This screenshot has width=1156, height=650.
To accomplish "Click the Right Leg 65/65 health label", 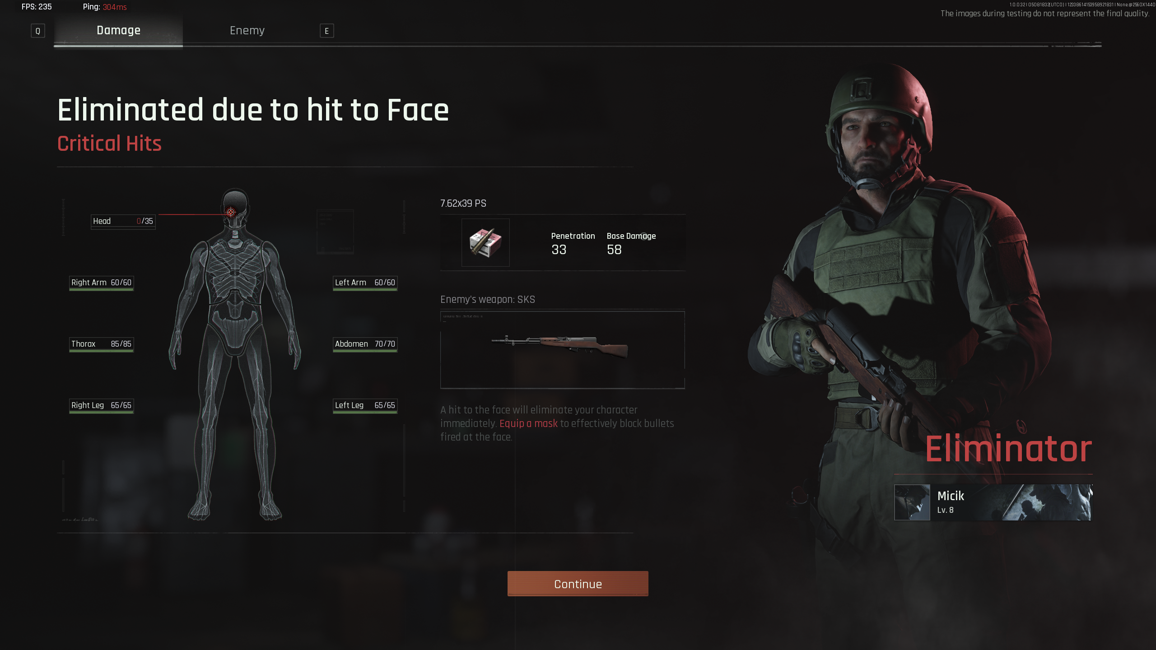I will (x=102, y=406).
